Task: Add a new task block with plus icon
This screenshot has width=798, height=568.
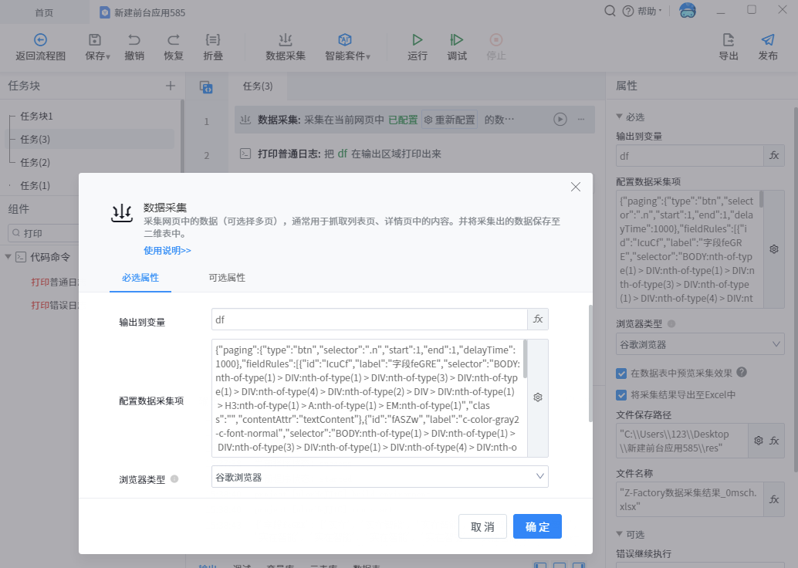Action: [x=171, y=86]
